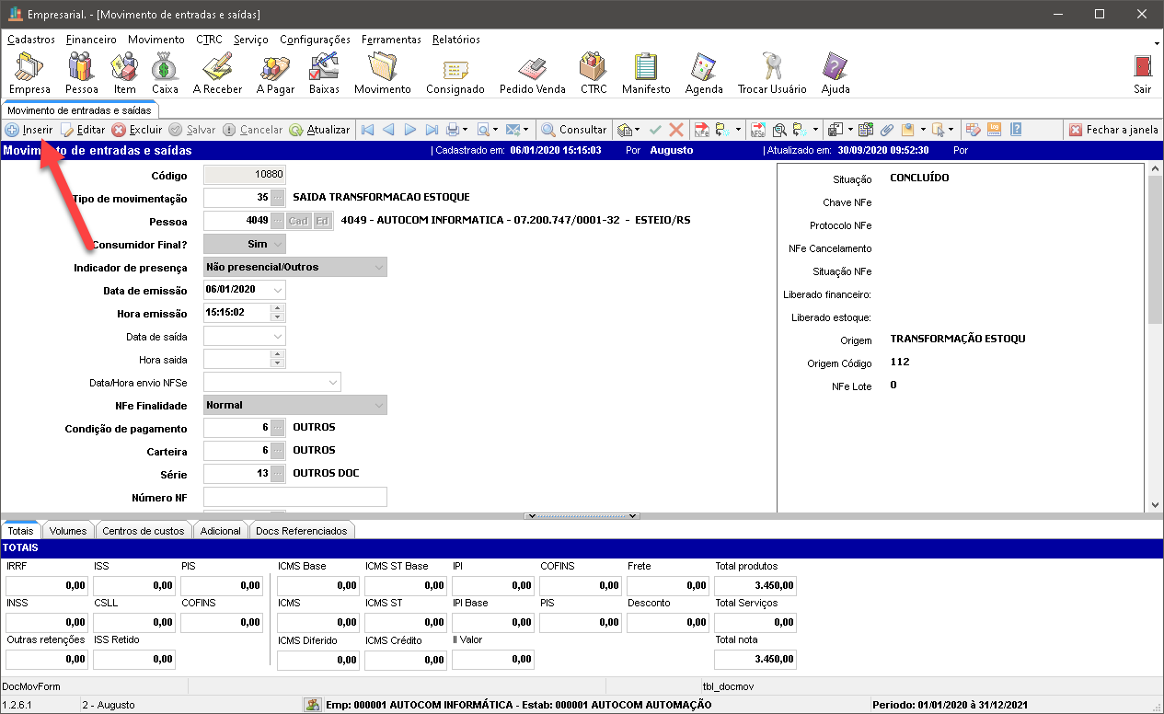
Task: Switch to the Centros de custos tab
Action: click(x=143, y=531)
